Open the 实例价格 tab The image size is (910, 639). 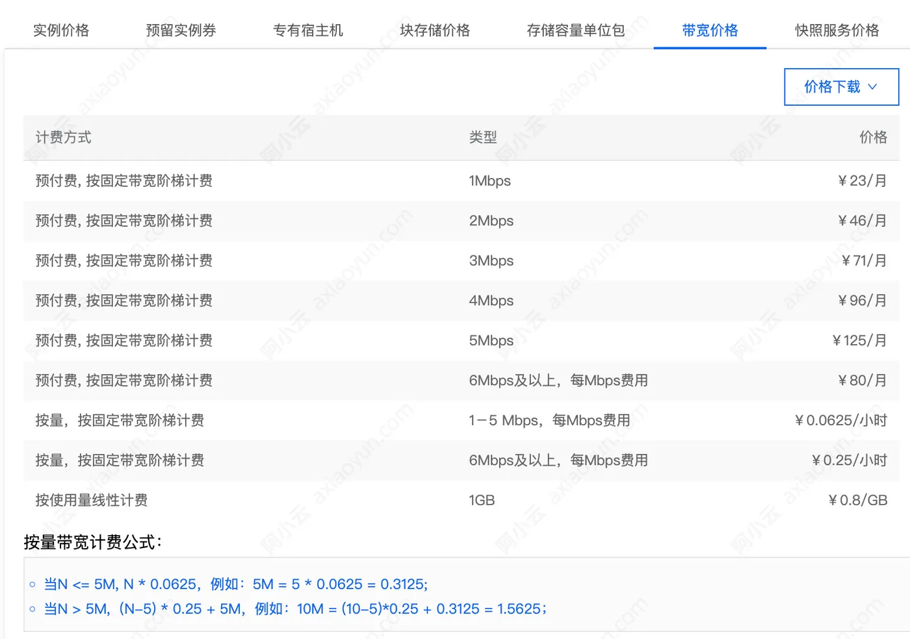pyautogui.click(x=61, y=31)
